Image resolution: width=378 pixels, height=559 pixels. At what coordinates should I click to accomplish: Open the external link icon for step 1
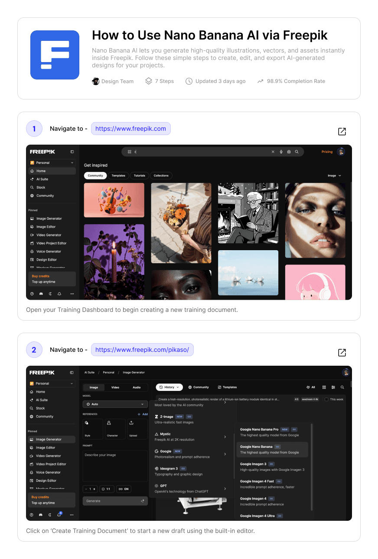[x=342, y=131]
